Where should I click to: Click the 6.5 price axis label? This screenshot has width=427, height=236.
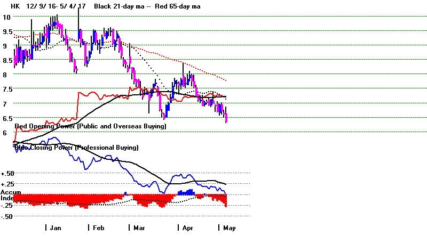7,118
